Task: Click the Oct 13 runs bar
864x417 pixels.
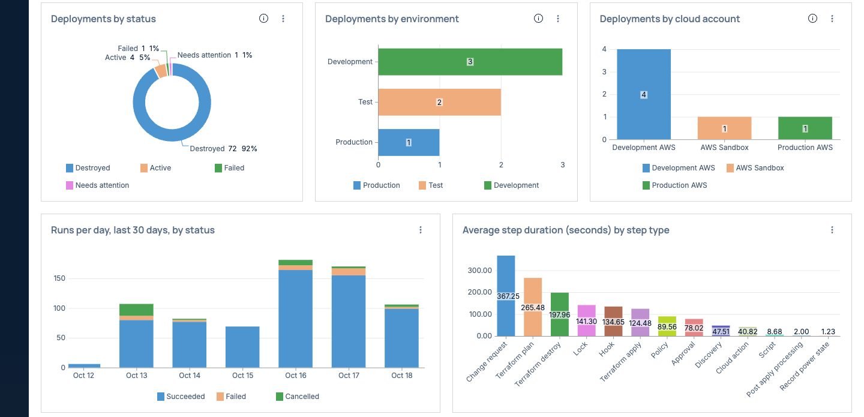Action: (x=136, y=336)
